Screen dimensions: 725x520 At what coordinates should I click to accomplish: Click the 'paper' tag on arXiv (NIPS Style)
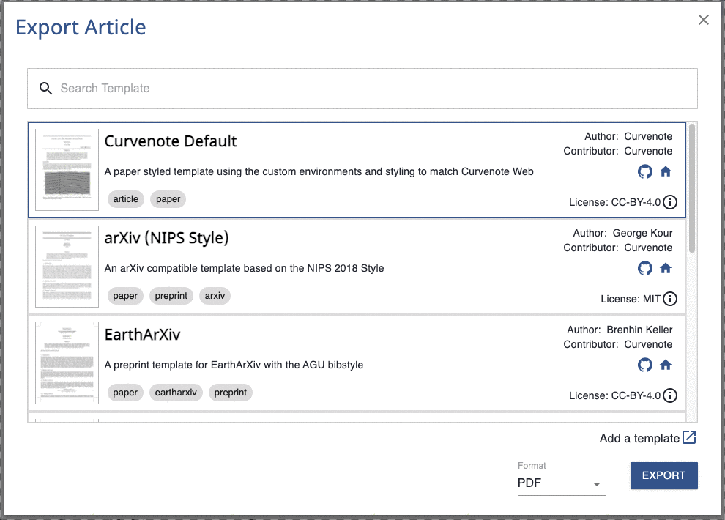(x=125, y=296)
